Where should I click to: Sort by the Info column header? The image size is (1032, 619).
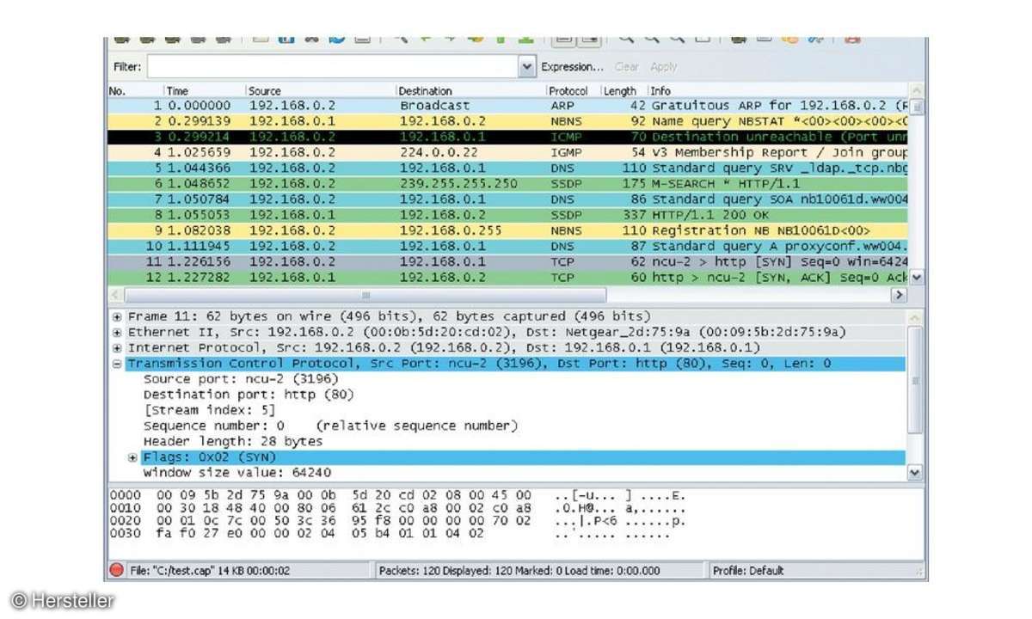[x=777, y=90]
